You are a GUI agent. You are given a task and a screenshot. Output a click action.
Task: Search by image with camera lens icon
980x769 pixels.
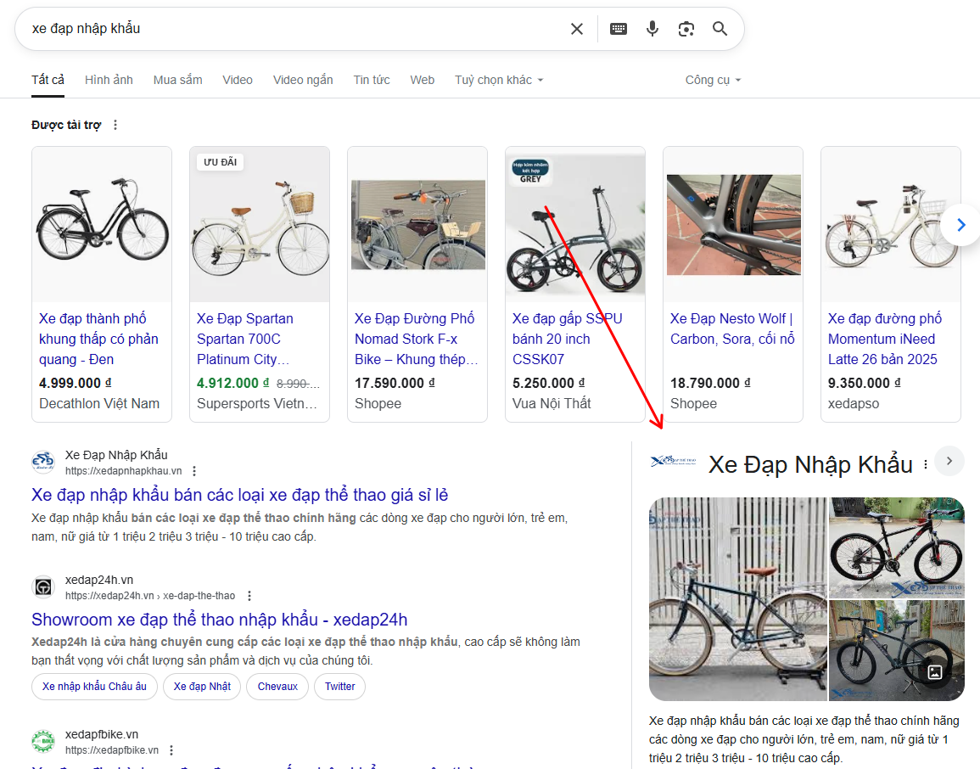[x=686, y=29]
